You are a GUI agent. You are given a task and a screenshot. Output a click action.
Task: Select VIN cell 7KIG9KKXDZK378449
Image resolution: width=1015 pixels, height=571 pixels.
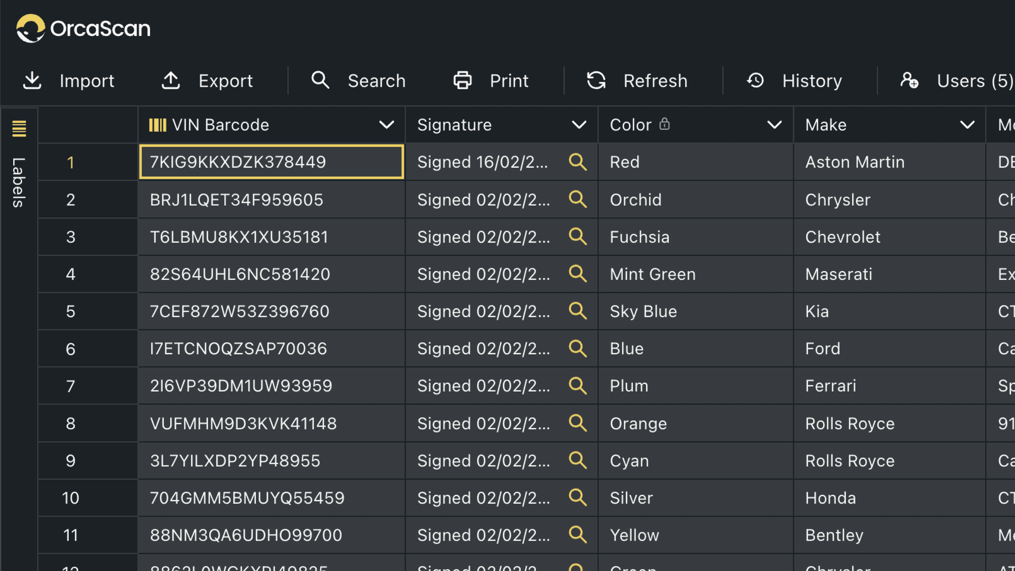271,162
